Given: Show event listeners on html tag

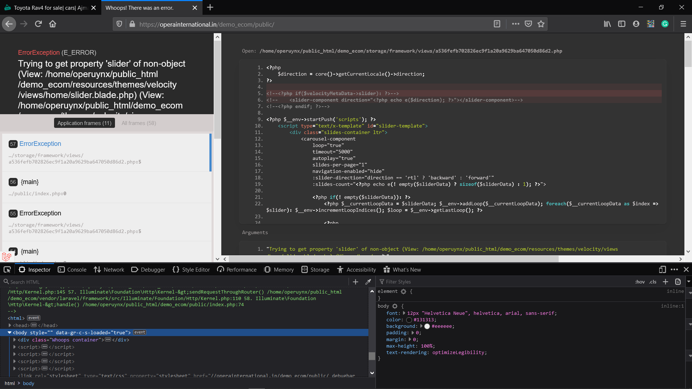Looking at the screenshot, I should 34,318.
